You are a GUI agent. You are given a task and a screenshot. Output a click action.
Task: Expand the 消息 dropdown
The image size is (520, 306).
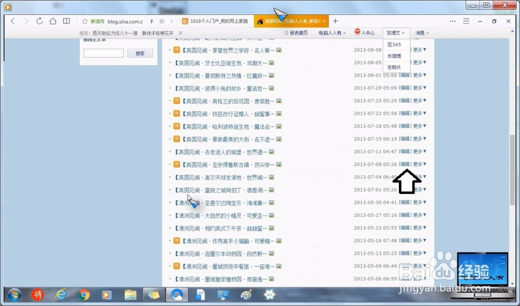[422, 33]
